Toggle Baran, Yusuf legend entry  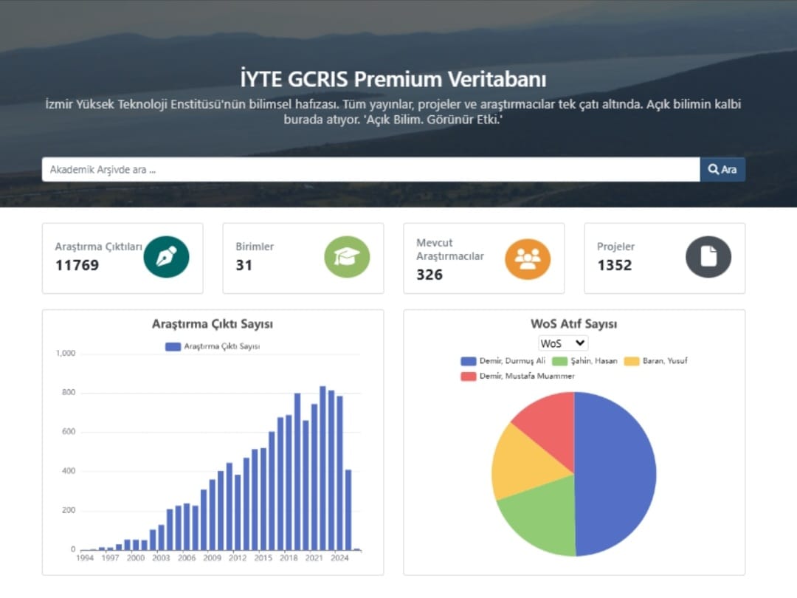click(x=656, y=361)
